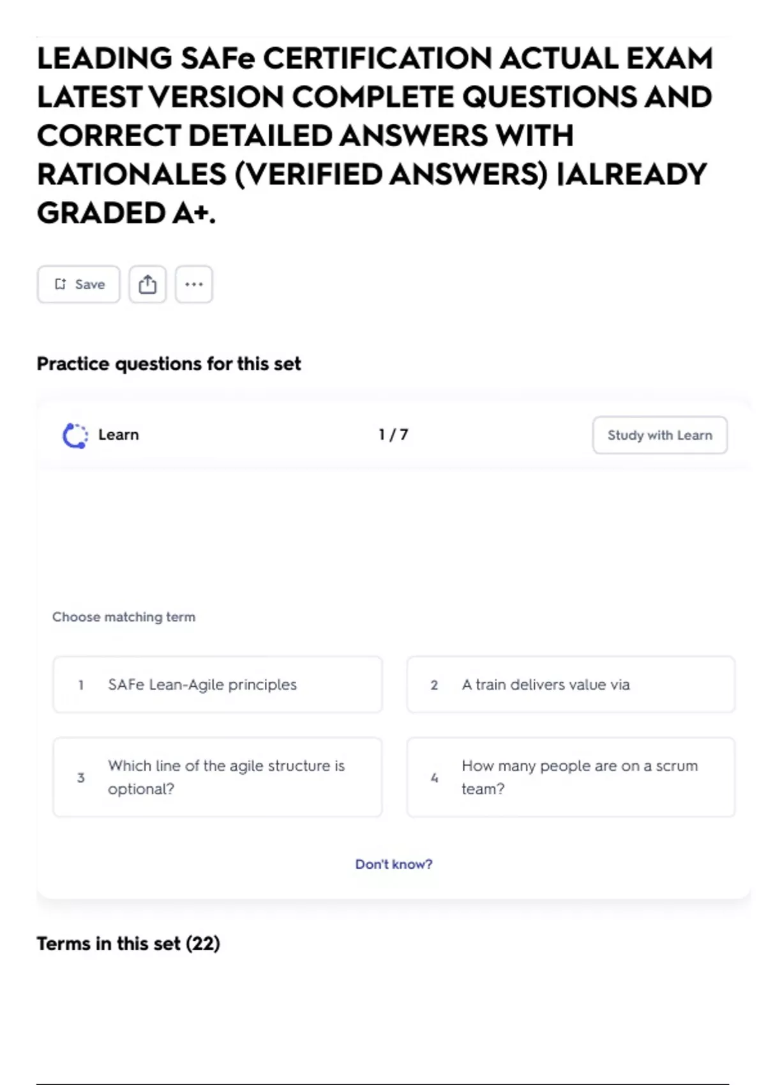766x1085 pixels.
Task: Click the Practice questions for this set heading
Action: pos(169,364)
